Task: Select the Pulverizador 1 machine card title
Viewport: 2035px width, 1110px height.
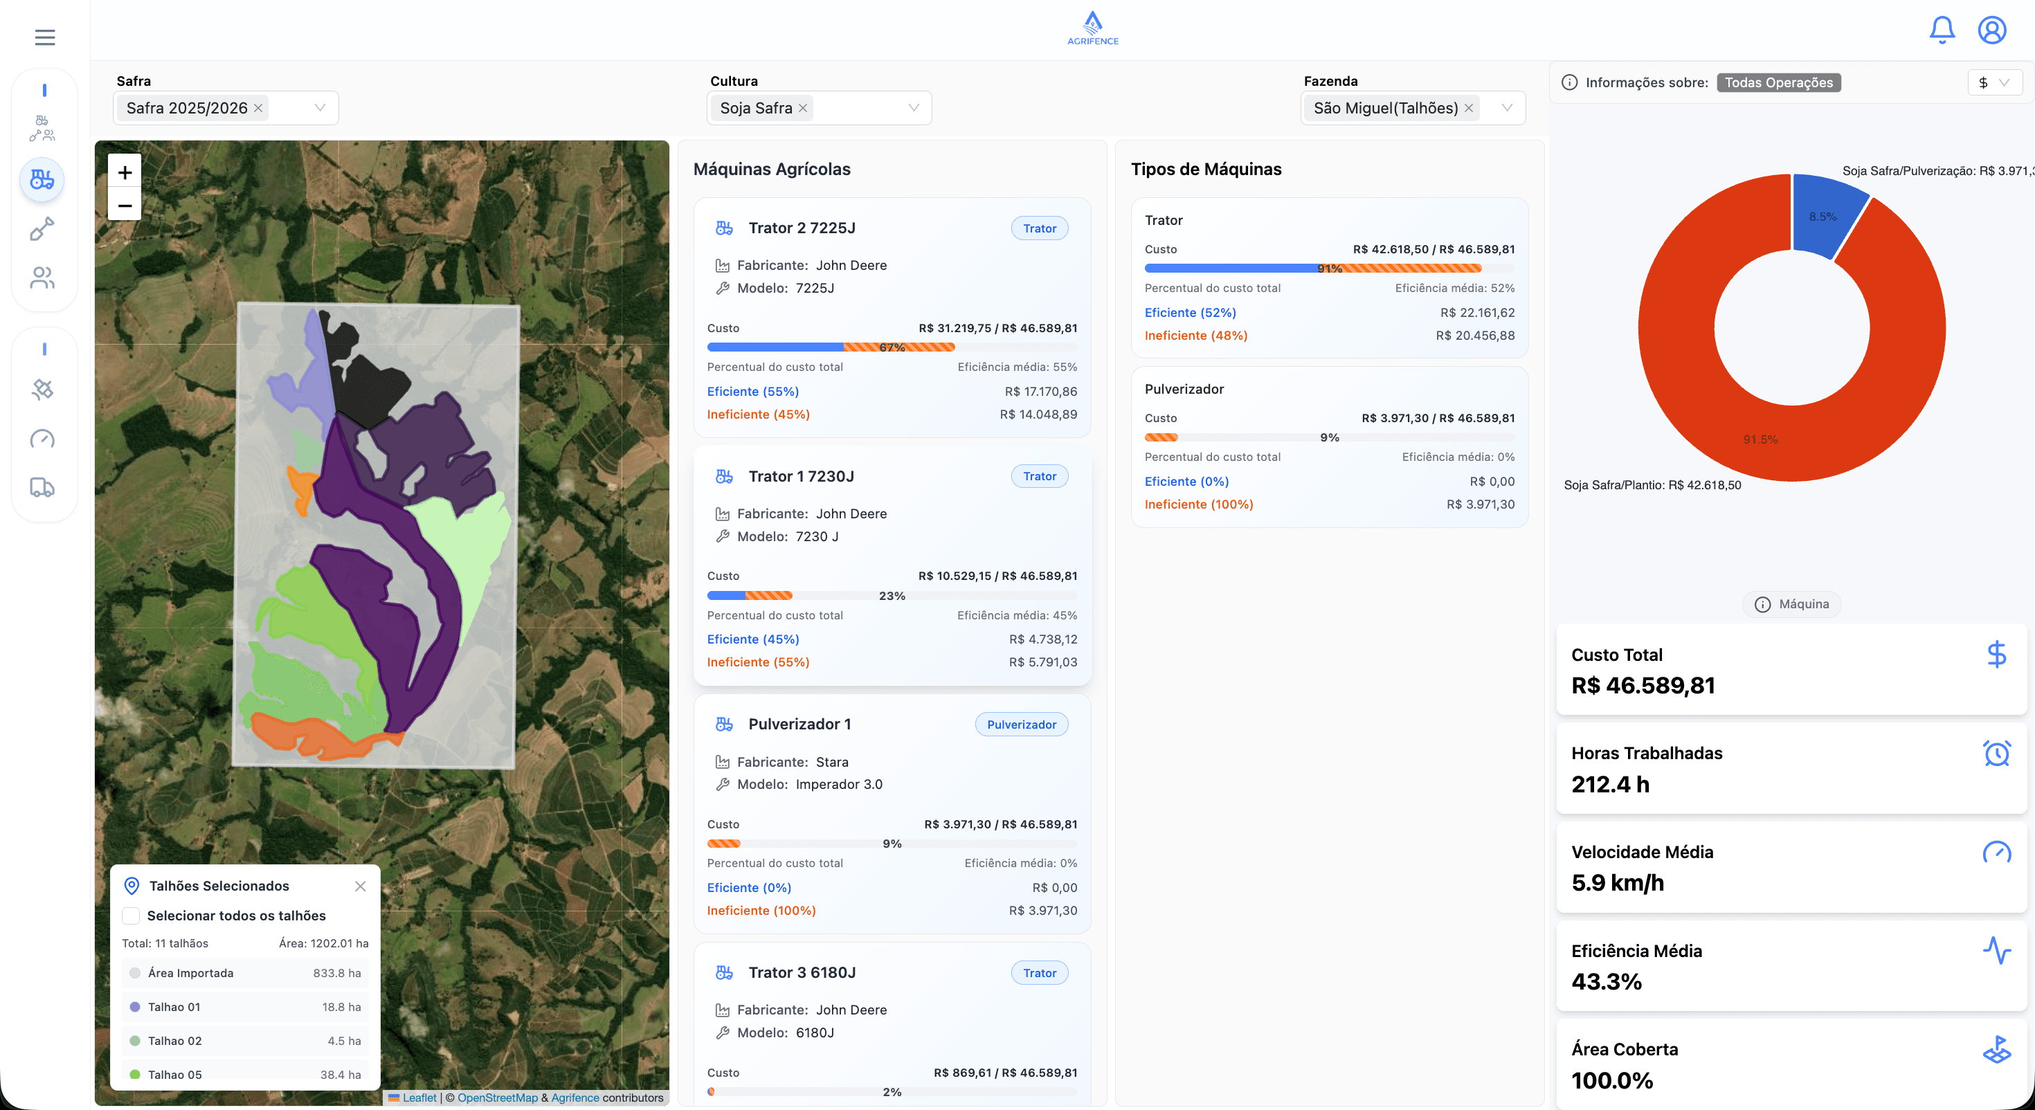Action: click(x=799, y=725)
